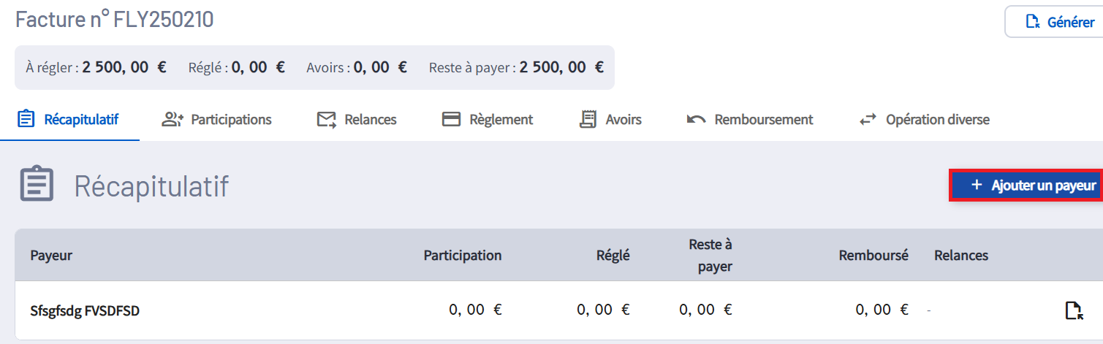Click the Opération diverse swap arrows icon
Image resolution: width=1103 pixels, height=344 pixels.
pyautogui.click(x=868, y=120)
